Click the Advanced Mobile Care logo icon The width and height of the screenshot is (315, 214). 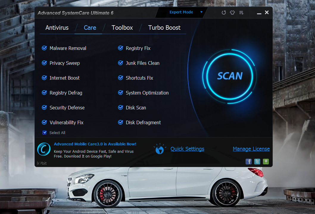click(x=44, y=149)
